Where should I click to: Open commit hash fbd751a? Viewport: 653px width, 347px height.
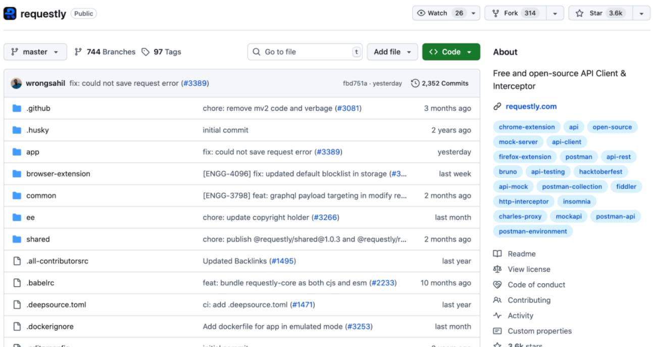[x=355, y=83]
